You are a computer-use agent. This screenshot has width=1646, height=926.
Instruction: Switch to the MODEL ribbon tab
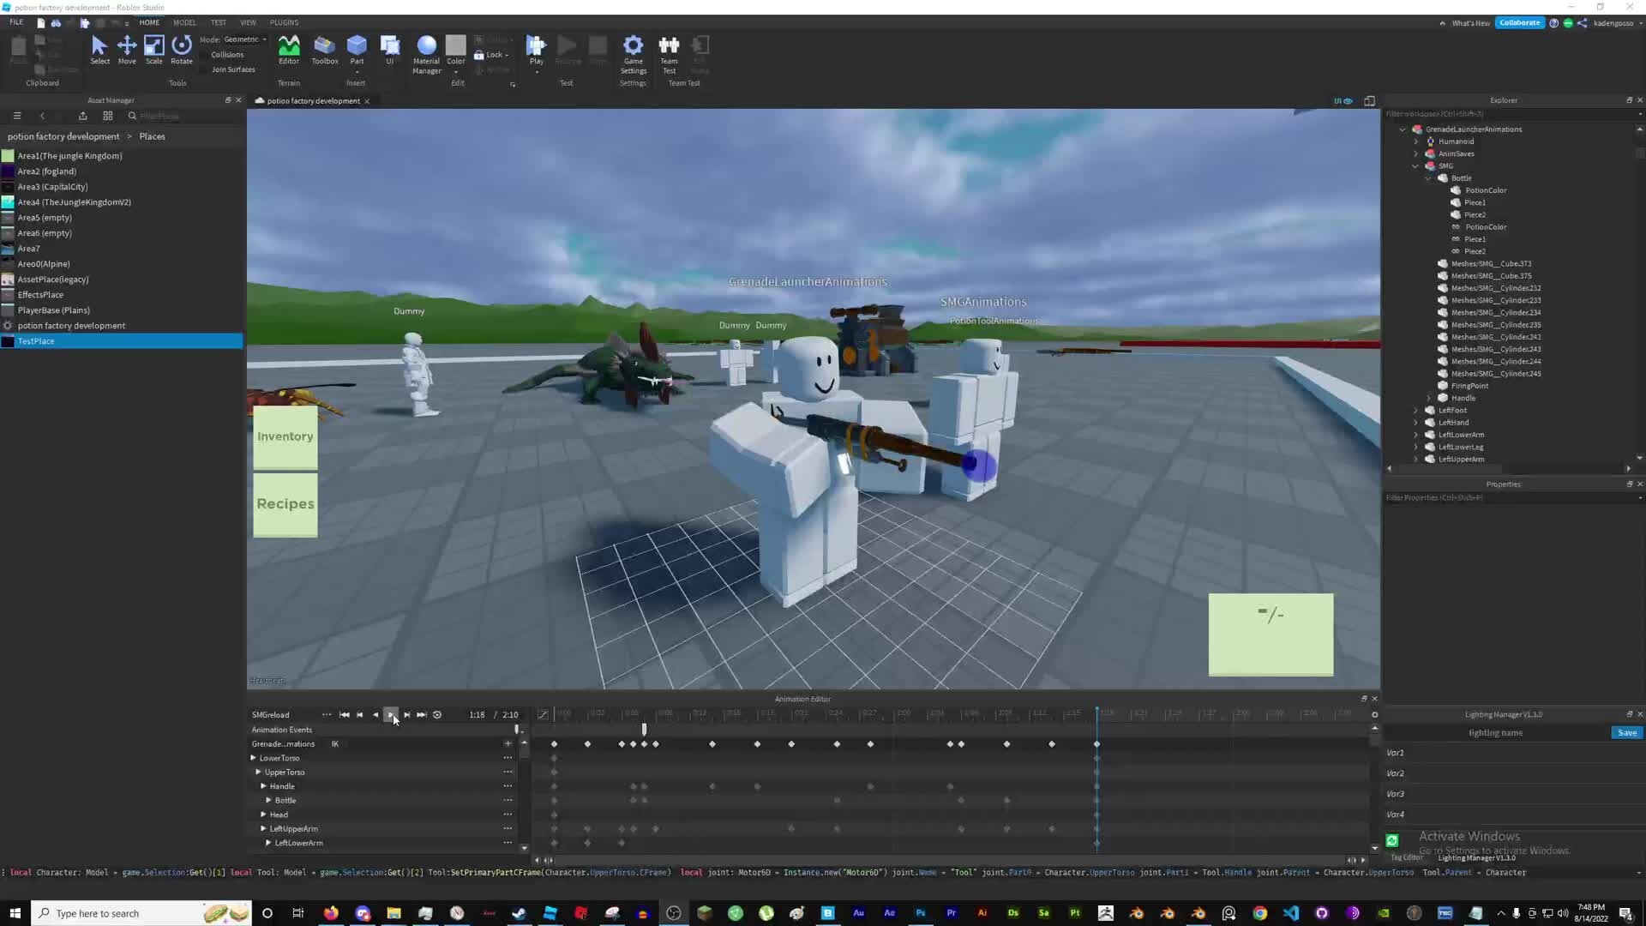[184, 23]
